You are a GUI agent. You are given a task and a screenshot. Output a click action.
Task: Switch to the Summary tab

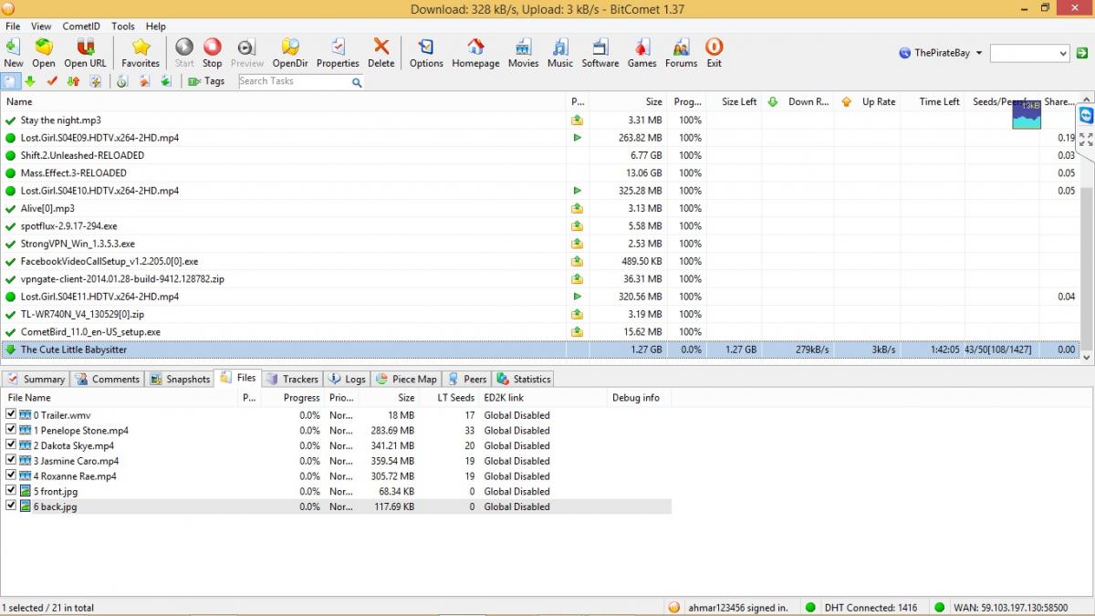point(36,379)
